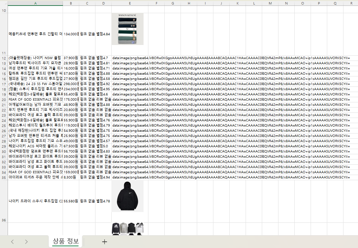Image resolution: width=358 pixels, height=248 pixels.
Task: Add a new sheet with the plus button
Action: tap(104, 242)
